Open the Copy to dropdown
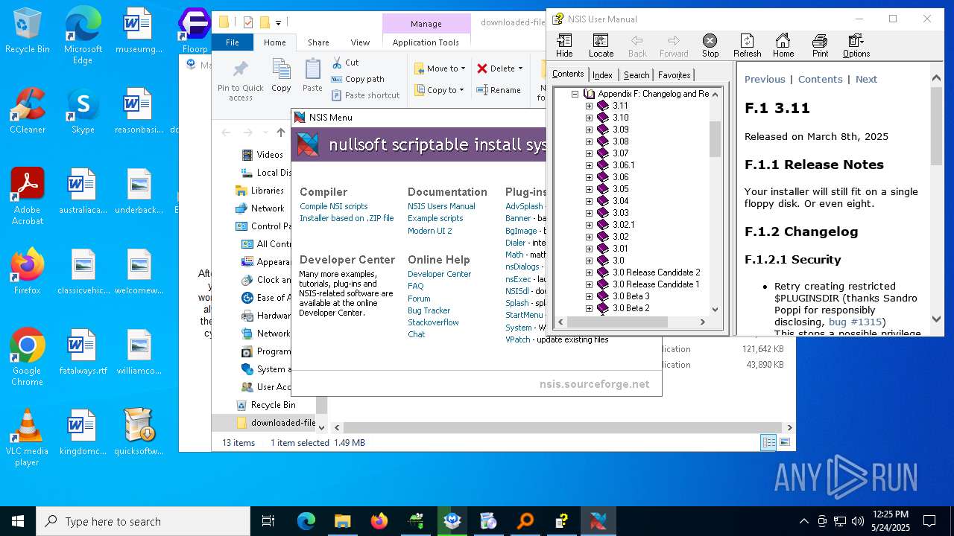This screenshot has width=954, height=536. pyautogui.click(x=439, y=90)
